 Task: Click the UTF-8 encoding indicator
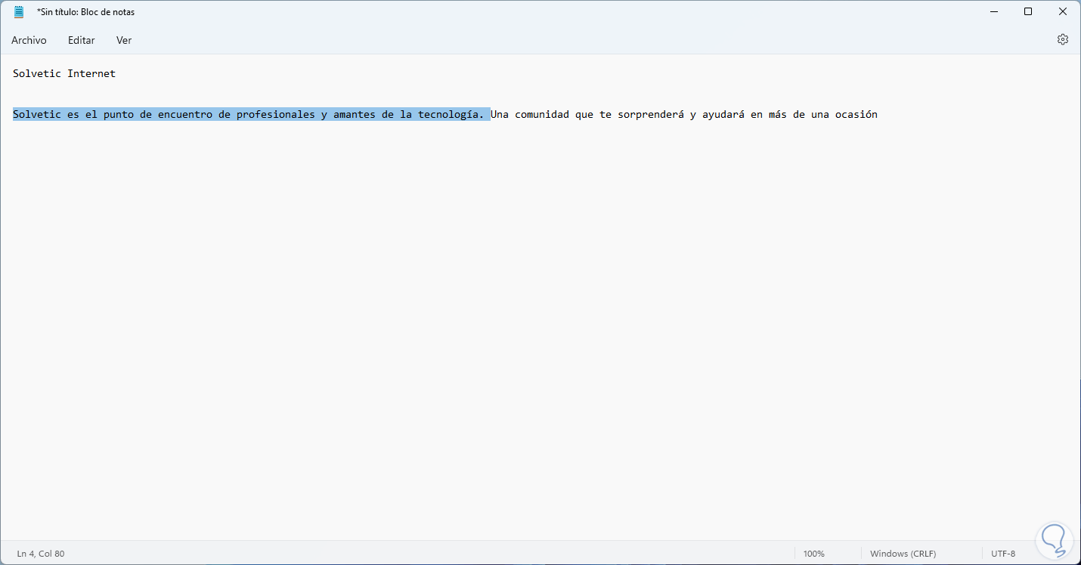coord(1003,554)
